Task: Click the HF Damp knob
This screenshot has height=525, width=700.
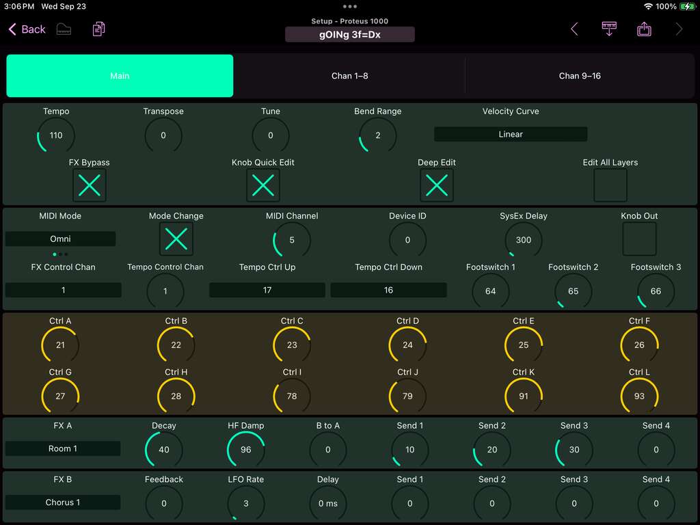Action: (x=246, y=450)
